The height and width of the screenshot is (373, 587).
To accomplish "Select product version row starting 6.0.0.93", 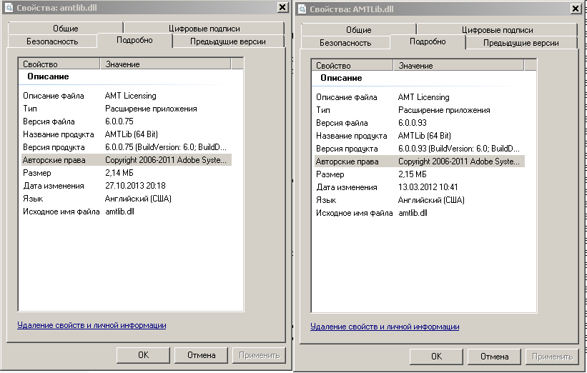I will [419, 149].
